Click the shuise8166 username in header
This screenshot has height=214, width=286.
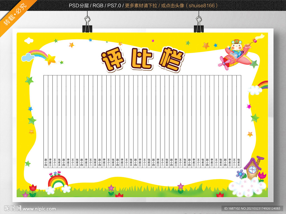pyautogui.click(x=202, y=6)
